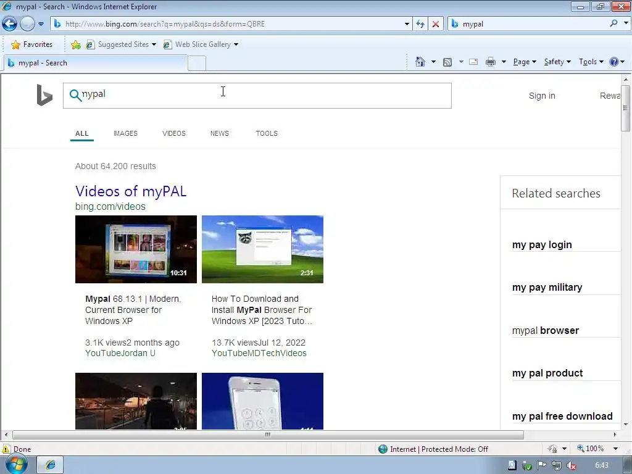Screen dimensions: 632x474
Task: Go back with the Back arrow button
Action: (x=9, y=24)
